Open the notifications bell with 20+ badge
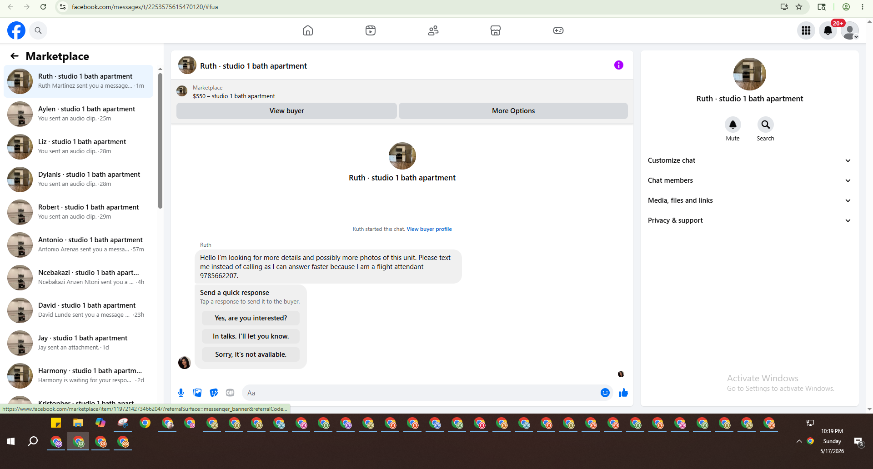This screenshot has height=469, width=873. pos(828,30)
